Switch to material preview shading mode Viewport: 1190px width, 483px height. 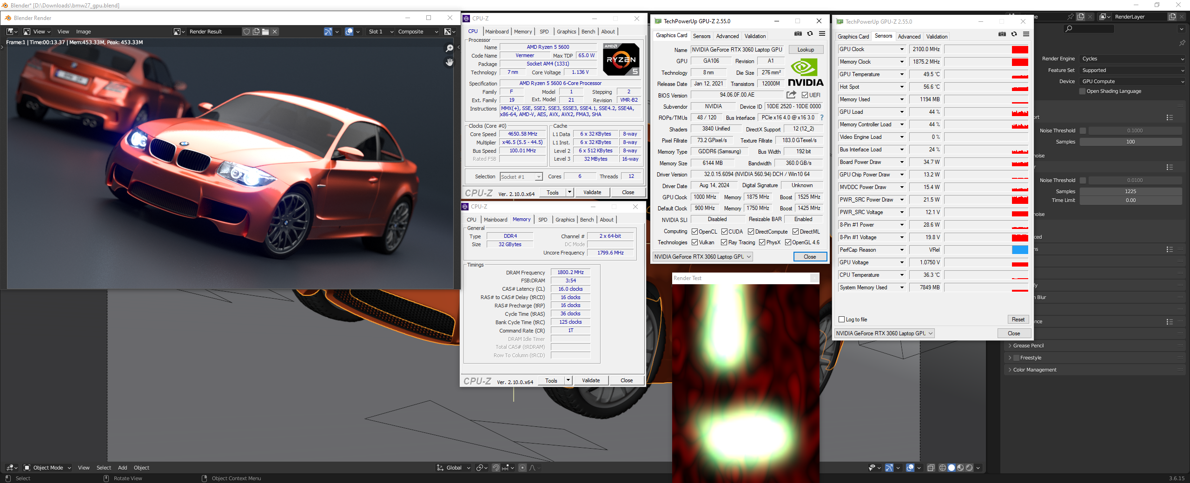960,468
